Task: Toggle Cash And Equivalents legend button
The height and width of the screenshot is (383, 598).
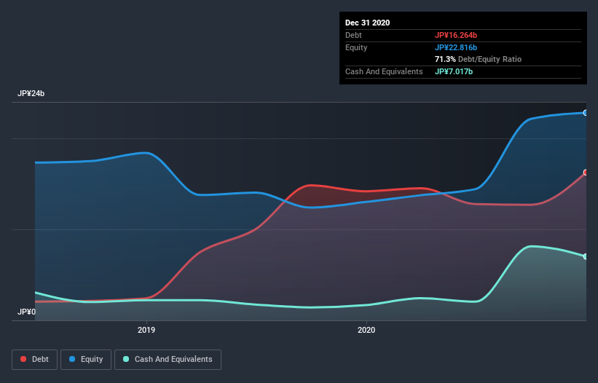Action: (168, 360)
